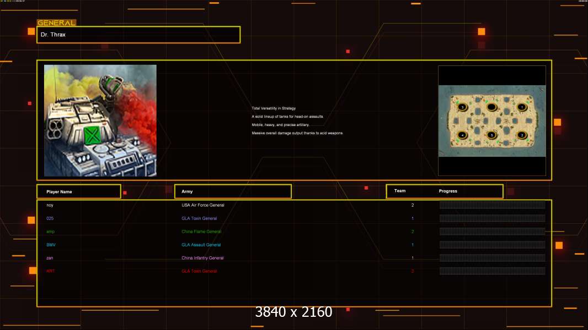This screenshot has width=588, height=330.
Task: Click start position 4 on the map
Action: pyautogui.click(x=462, y=135)
